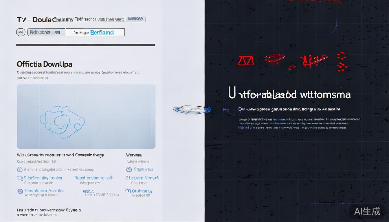
Task: Click the preview image with blue outline drawing
Action: [86, 116]
